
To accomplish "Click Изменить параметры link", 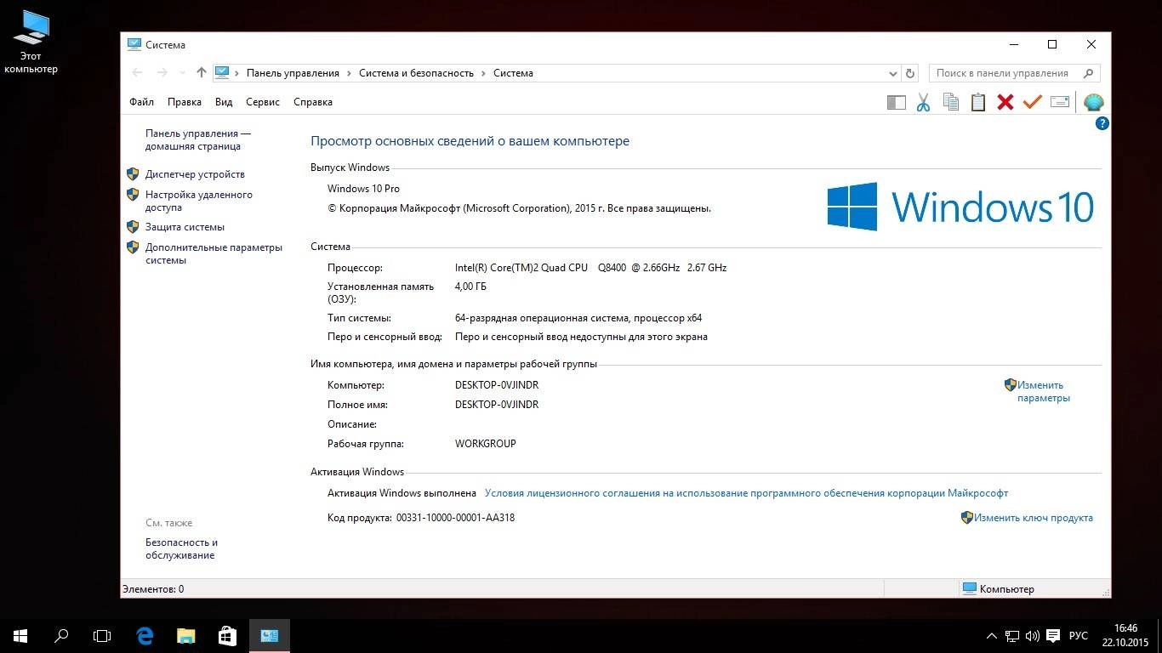I will pyautogui.click(x=1043, y=391).
